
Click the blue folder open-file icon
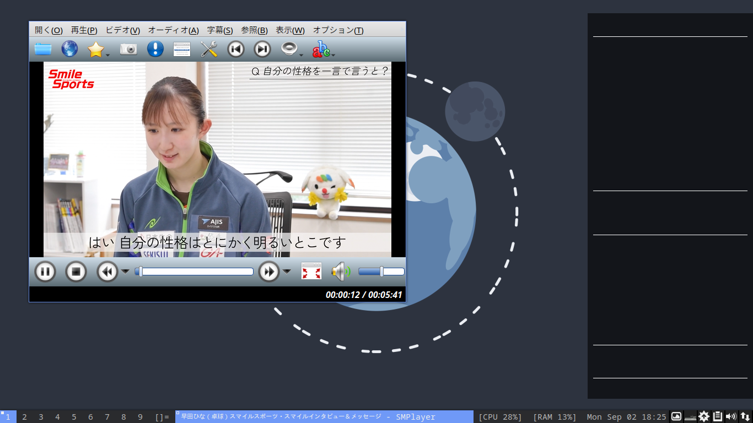(x=43, y=49)
